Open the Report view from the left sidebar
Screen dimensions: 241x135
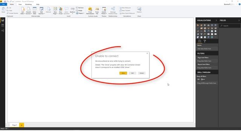[3, 20]
